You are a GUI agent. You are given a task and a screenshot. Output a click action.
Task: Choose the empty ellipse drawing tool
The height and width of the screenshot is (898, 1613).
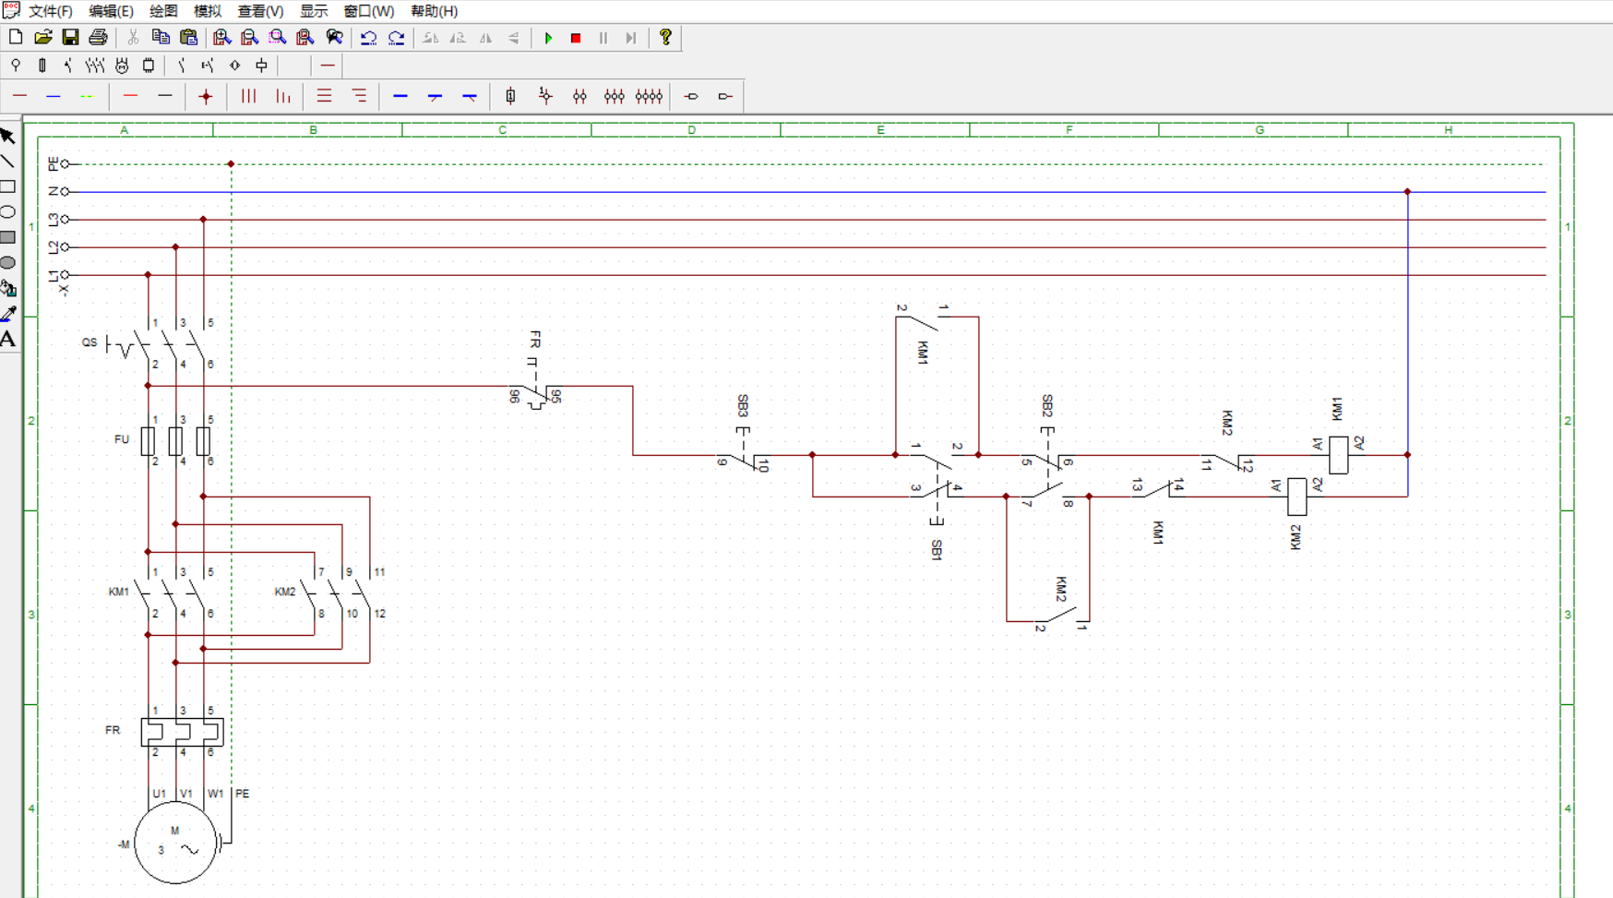tap(8, 212)
